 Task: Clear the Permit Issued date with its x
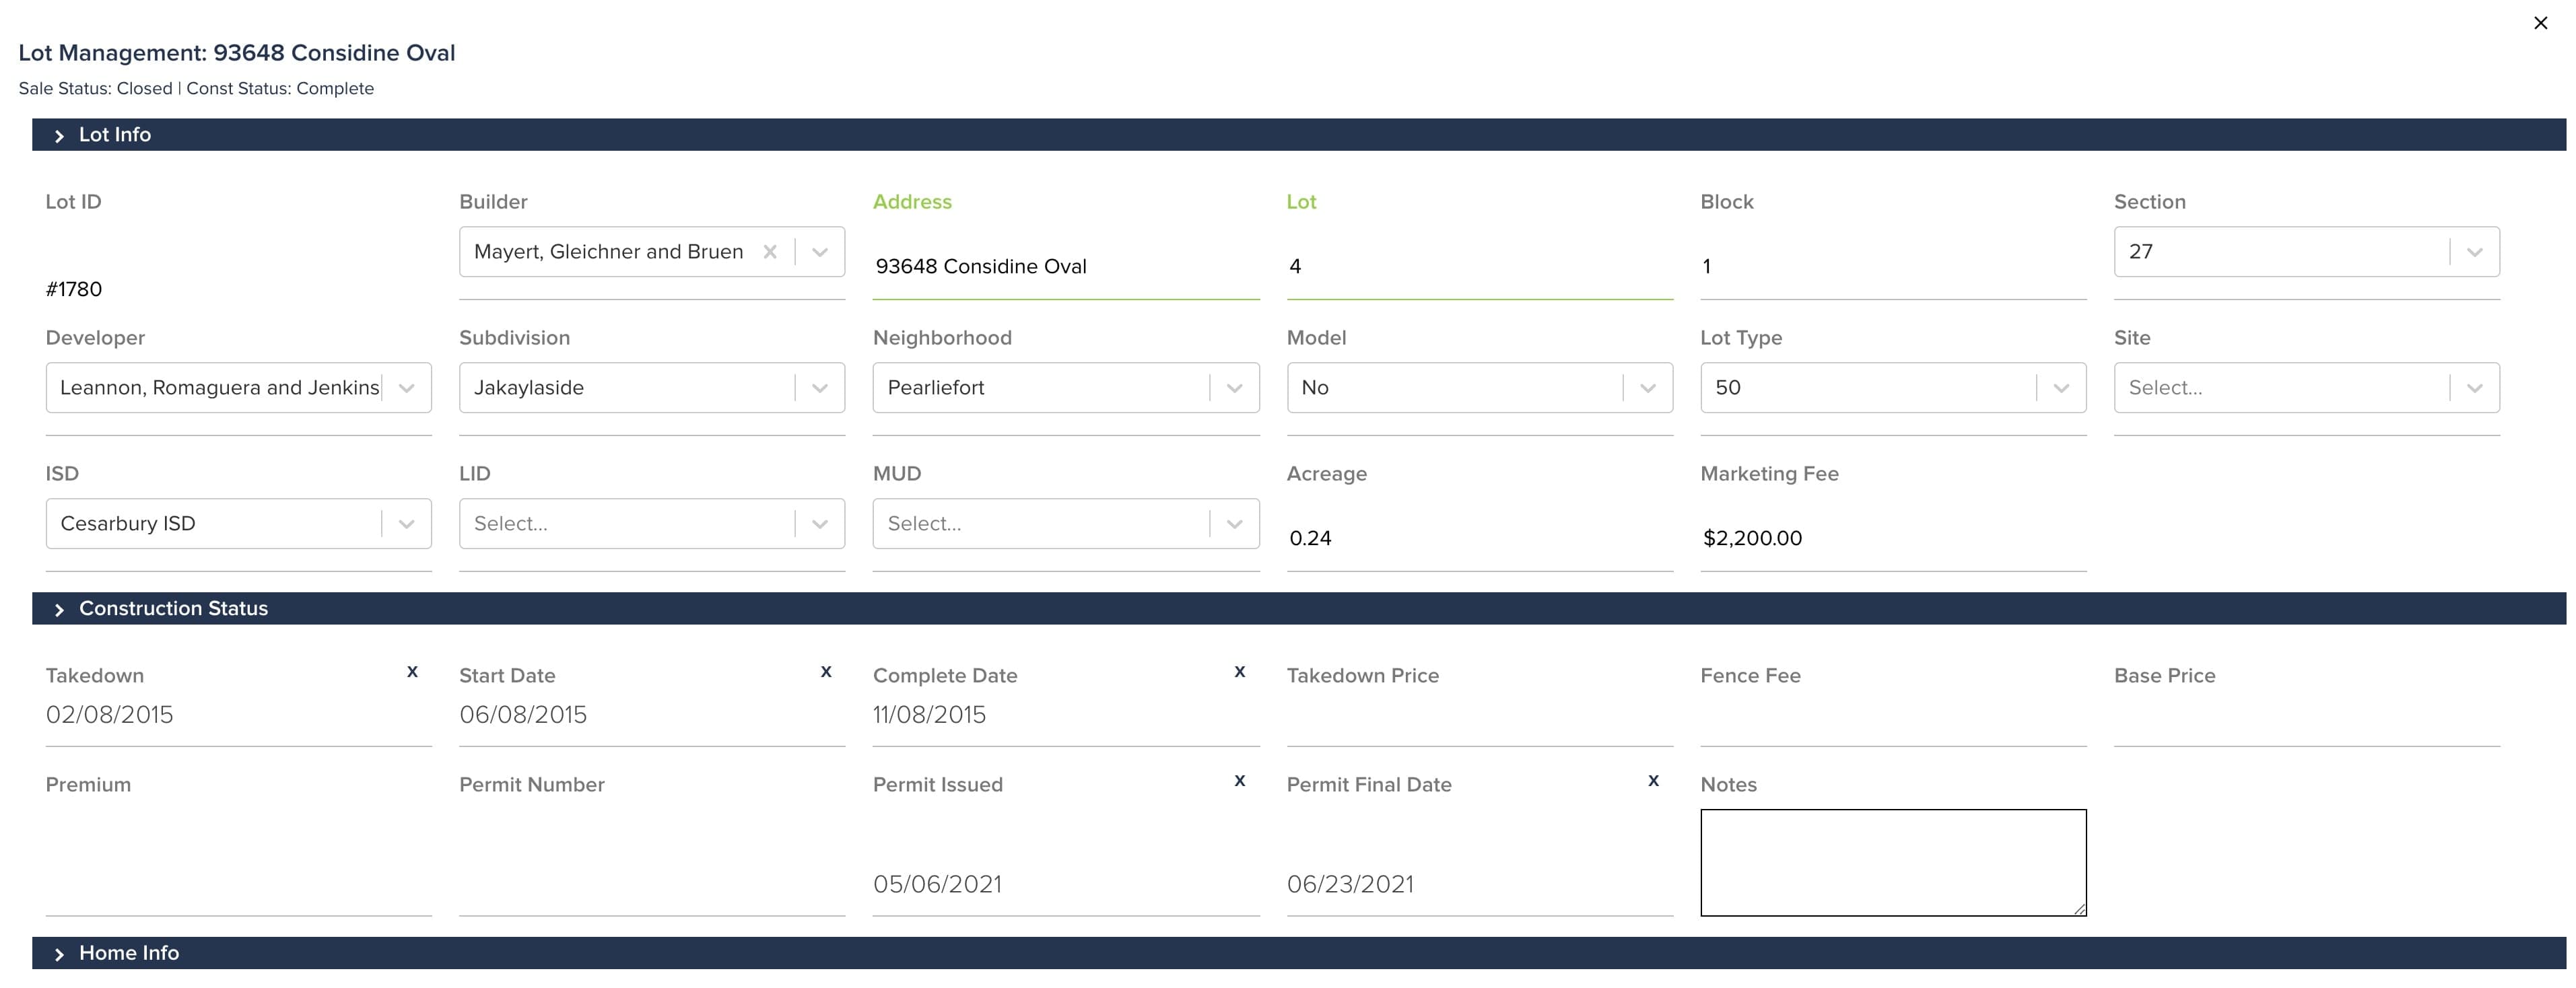pyautogui.click(x=1239, y=781)
